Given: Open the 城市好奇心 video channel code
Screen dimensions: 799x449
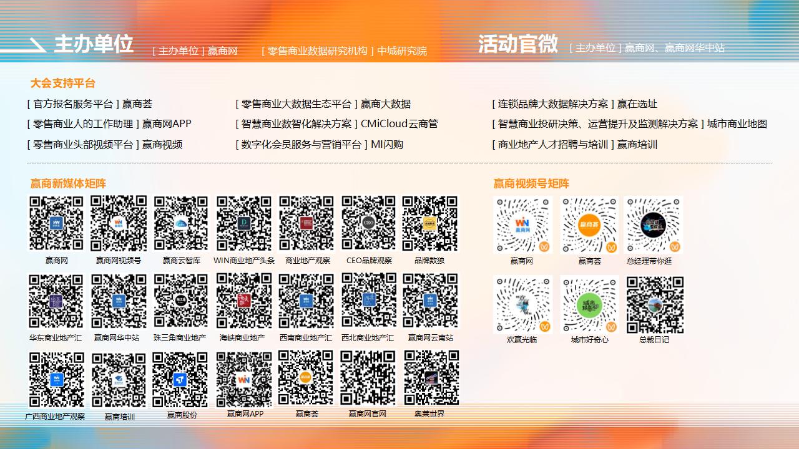Looking at the screenshot, I should point(589,305).
